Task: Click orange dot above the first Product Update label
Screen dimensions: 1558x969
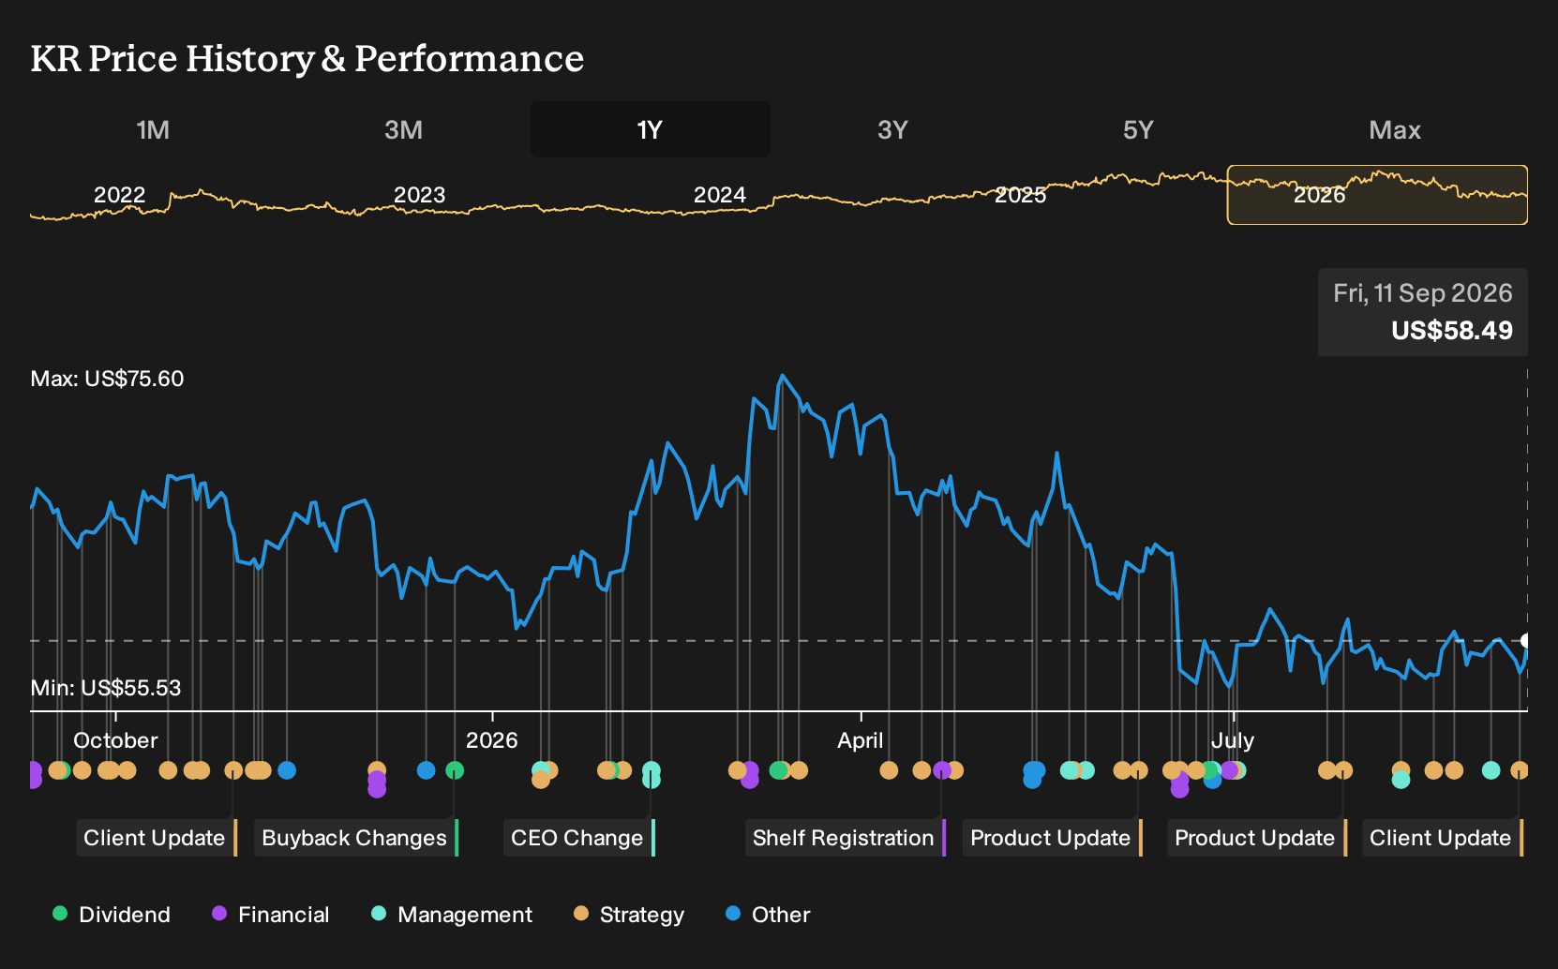Action: coord(1139,770)
